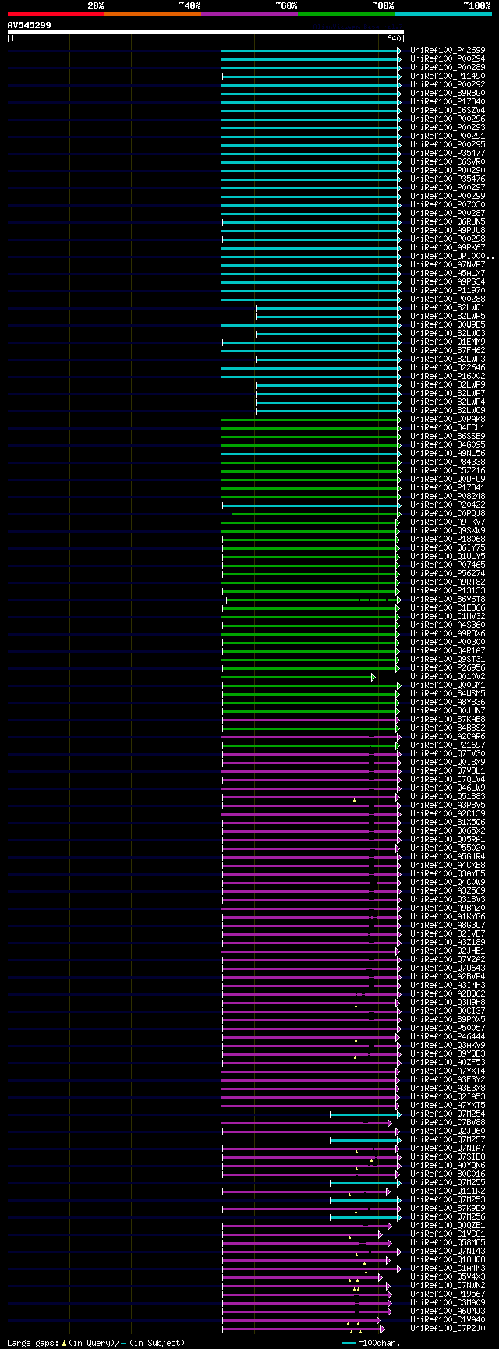Viewport: 499px width, 1349px height.
Task: Click the UniRef100_B2LWQ1 label
Action: coord(448,307)
